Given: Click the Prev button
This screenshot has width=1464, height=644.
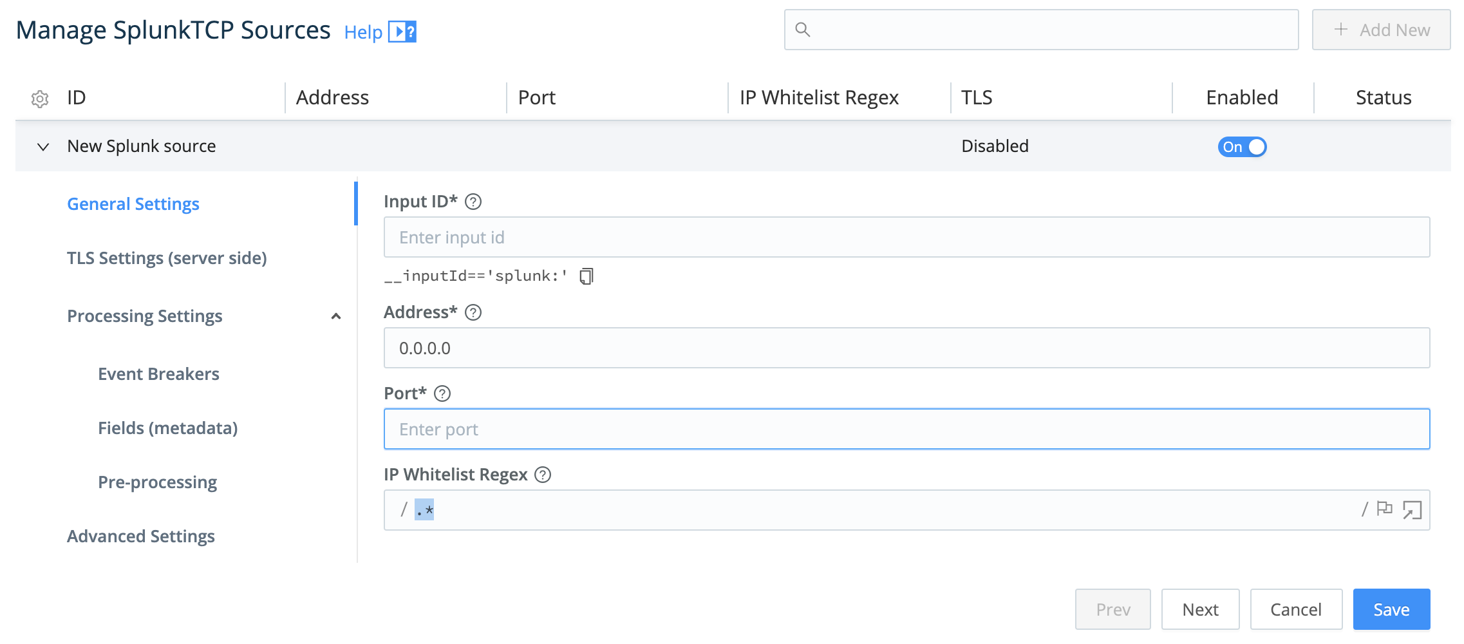Looking at the screenshot, I should click(x=1113, y=609).
